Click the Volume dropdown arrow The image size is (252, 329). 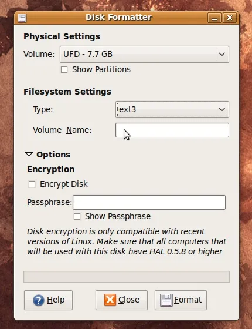click(x=222, y=54)
